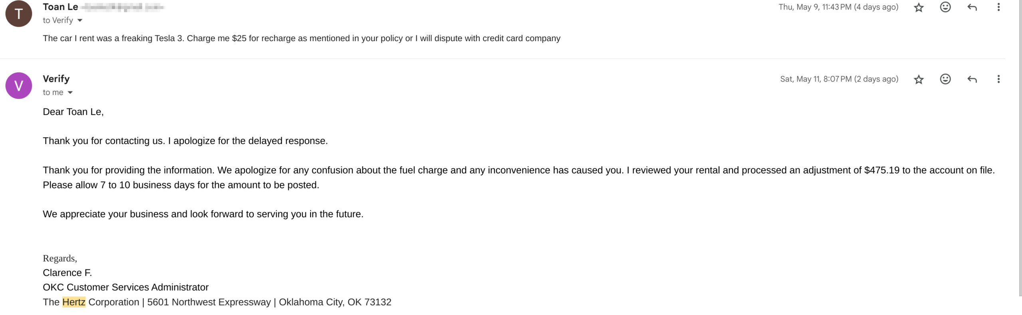Click the highlighted word 'Hertz' in signature
Screen dimensions: 1022x315
74,302
